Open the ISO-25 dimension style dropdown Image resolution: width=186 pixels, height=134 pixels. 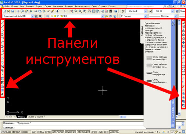172,11
